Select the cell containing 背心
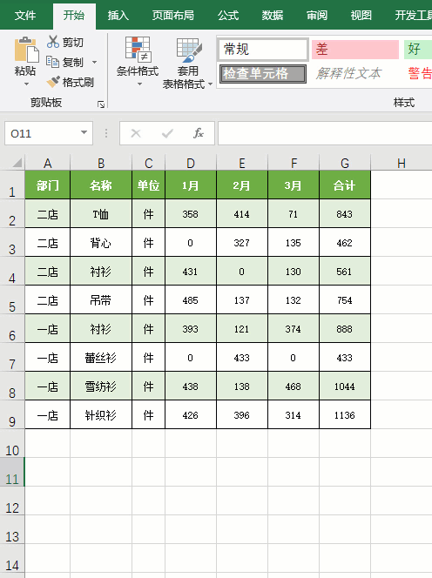432x578 pixels. click(x=101, y=243)
